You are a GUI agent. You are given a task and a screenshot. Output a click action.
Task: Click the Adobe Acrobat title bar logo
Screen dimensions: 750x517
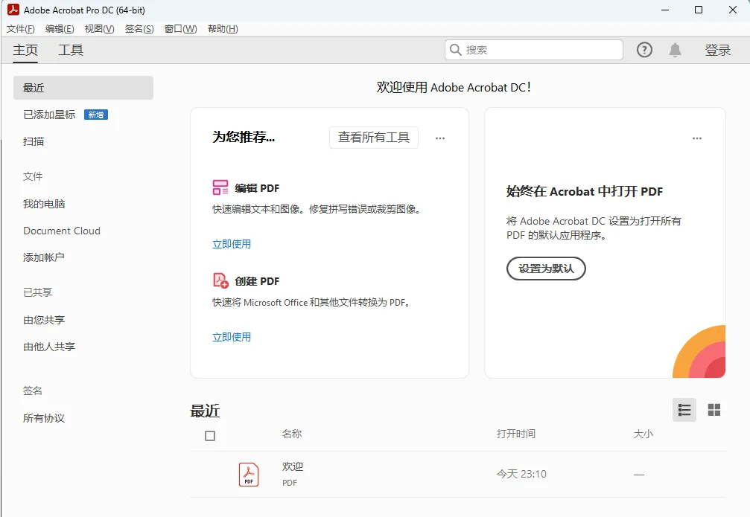coord(13,10)
